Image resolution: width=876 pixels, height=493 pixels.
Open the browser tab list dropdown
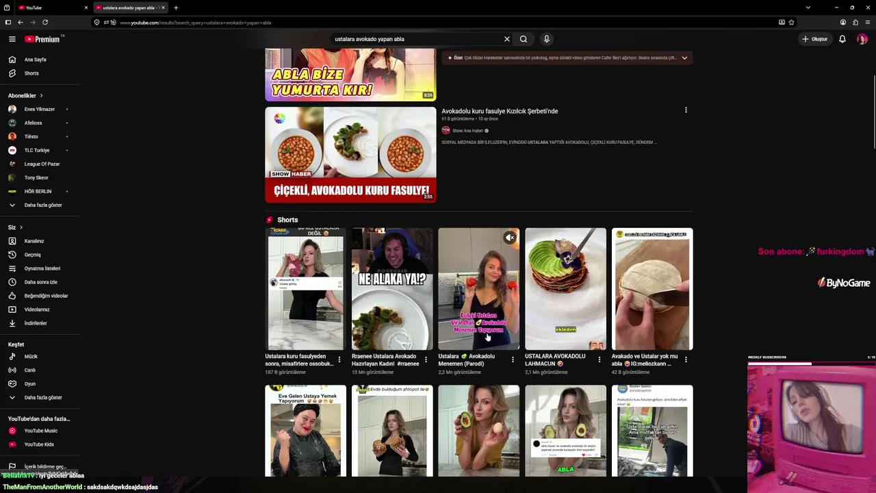(x=808, y=8)
